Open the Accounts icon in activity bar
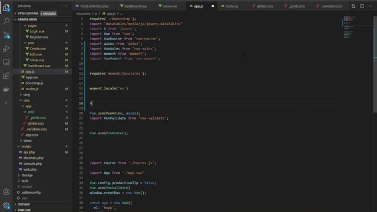 (6, 191)
